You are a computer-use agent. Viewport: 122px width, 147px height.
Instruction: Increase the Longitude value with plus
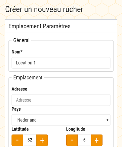click(x=97, y=140)
